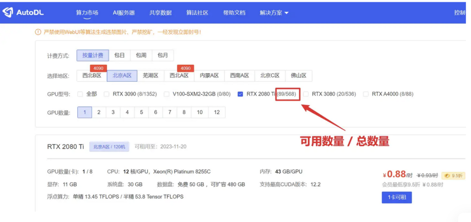Set GPU数量 to 3
The height and width of the screenshot is (222, 471).
pyautogui.click(x=113, y=112)
